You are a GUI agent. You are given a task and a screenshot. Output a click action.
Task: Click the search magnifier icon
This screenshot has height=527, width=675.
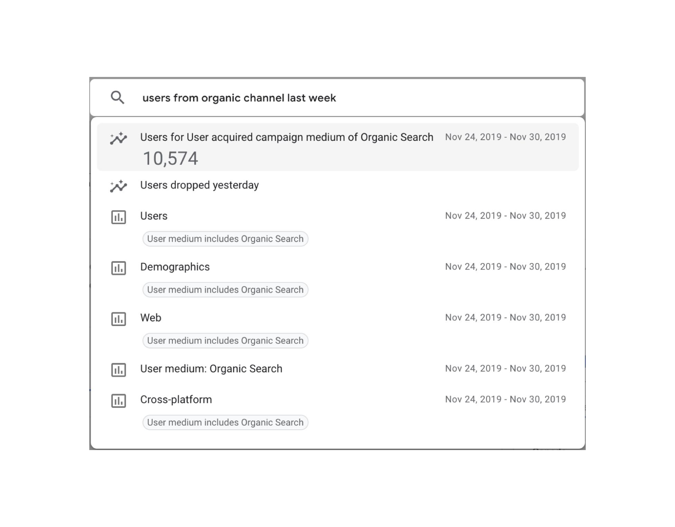(117, 97)
